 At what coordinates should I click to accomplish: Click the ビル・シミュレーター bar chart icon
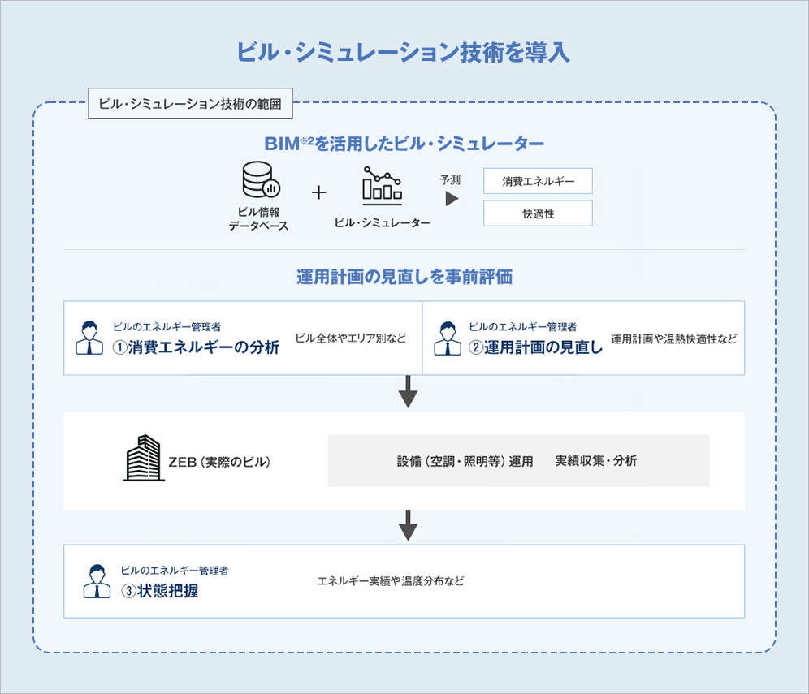pyautogui.click(x=382, y=187)
